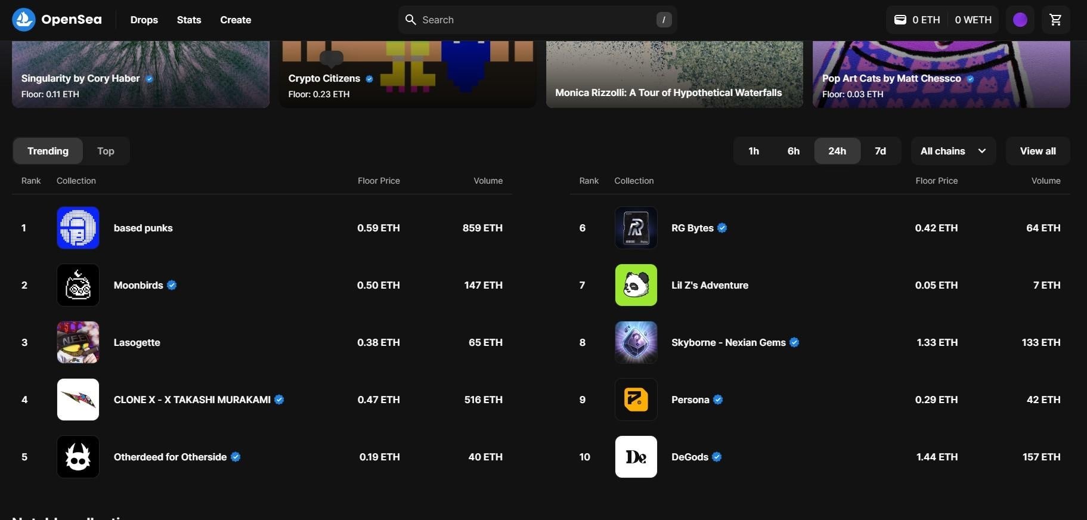Screen dimensions: 1087x520
Task: Click Persona floor price 0.29 ETH
Action: click(937, 400)
